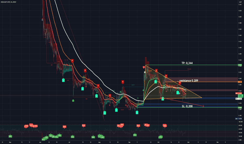The height and width of the screenshot is (144, 244).
Task: Select the red sell marker near the 0.360 level
Action: tap(72, 60)
